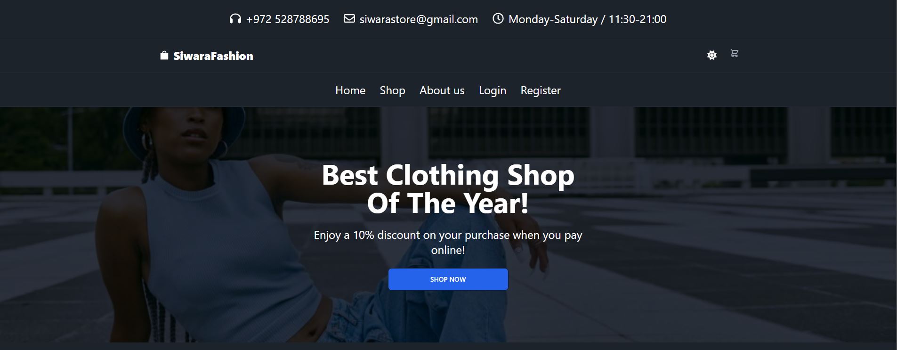The image size is (897, 350).
Task: Click the SHOP NOW button
Action: (448, 279)
